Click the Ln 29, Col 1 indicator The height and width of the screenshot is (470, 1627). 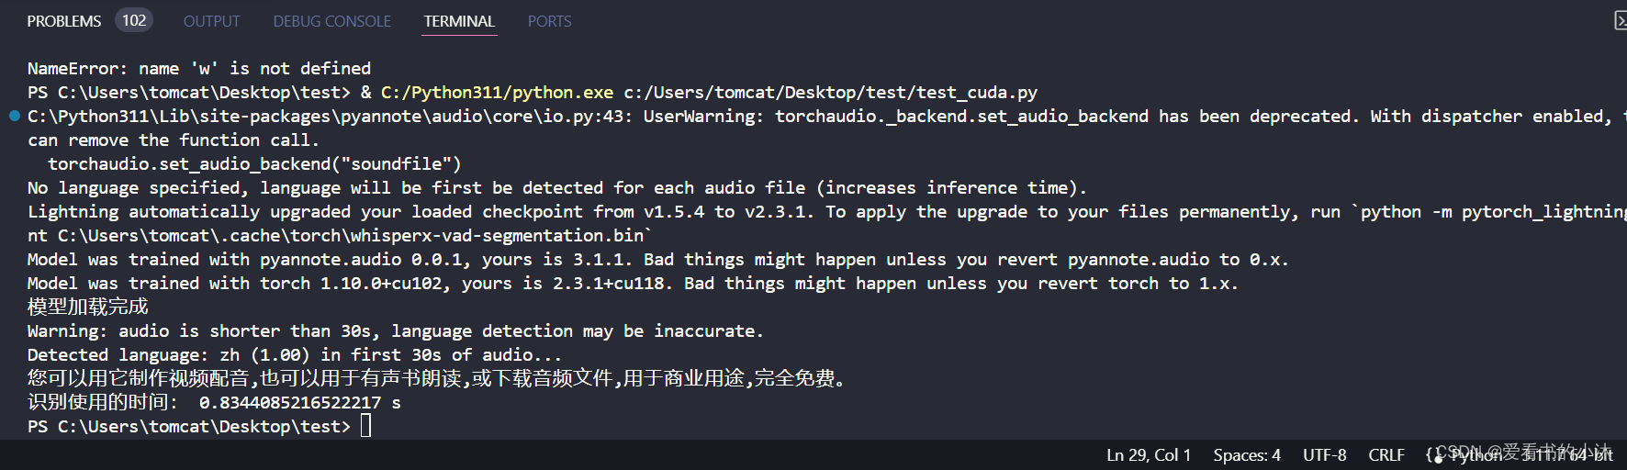point(1149,454)
